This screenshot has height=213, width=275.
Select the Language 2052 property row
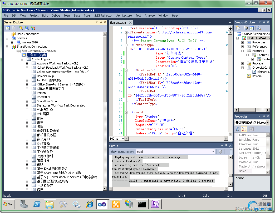click(x=252, y=149)
